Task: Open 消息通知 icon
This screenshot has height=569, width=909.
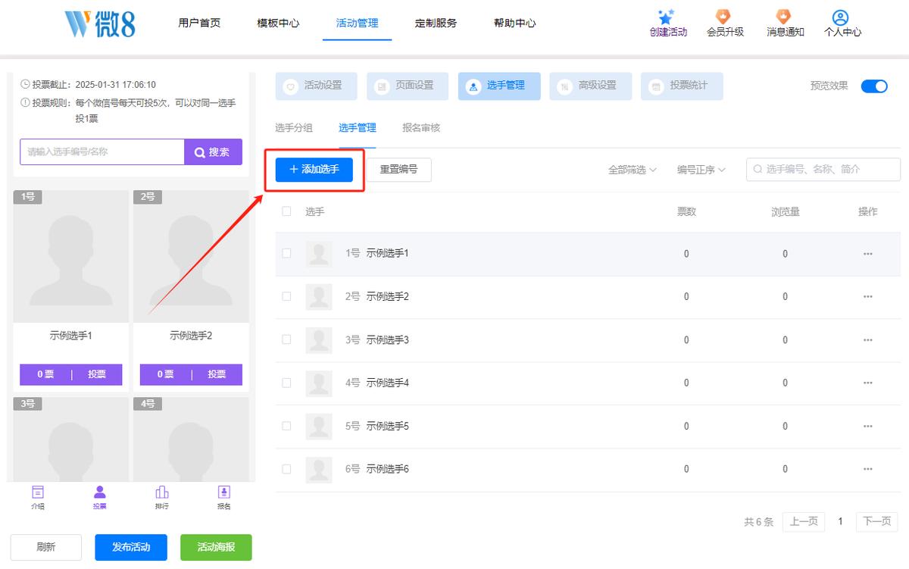Action: click(x=784, y=17)
